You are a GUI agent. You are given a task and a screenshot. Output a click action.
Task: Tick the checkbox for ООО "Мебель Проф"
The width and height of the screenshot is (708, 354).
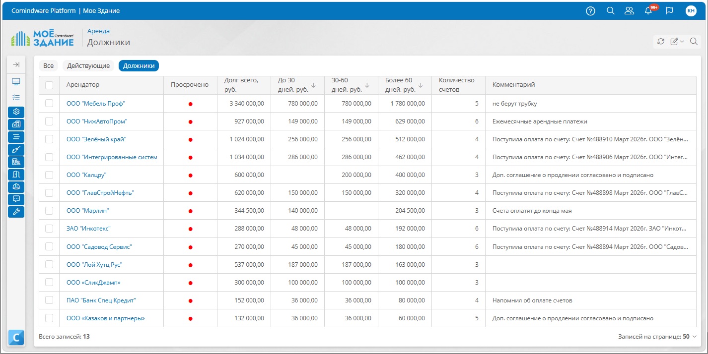(49, 103)
